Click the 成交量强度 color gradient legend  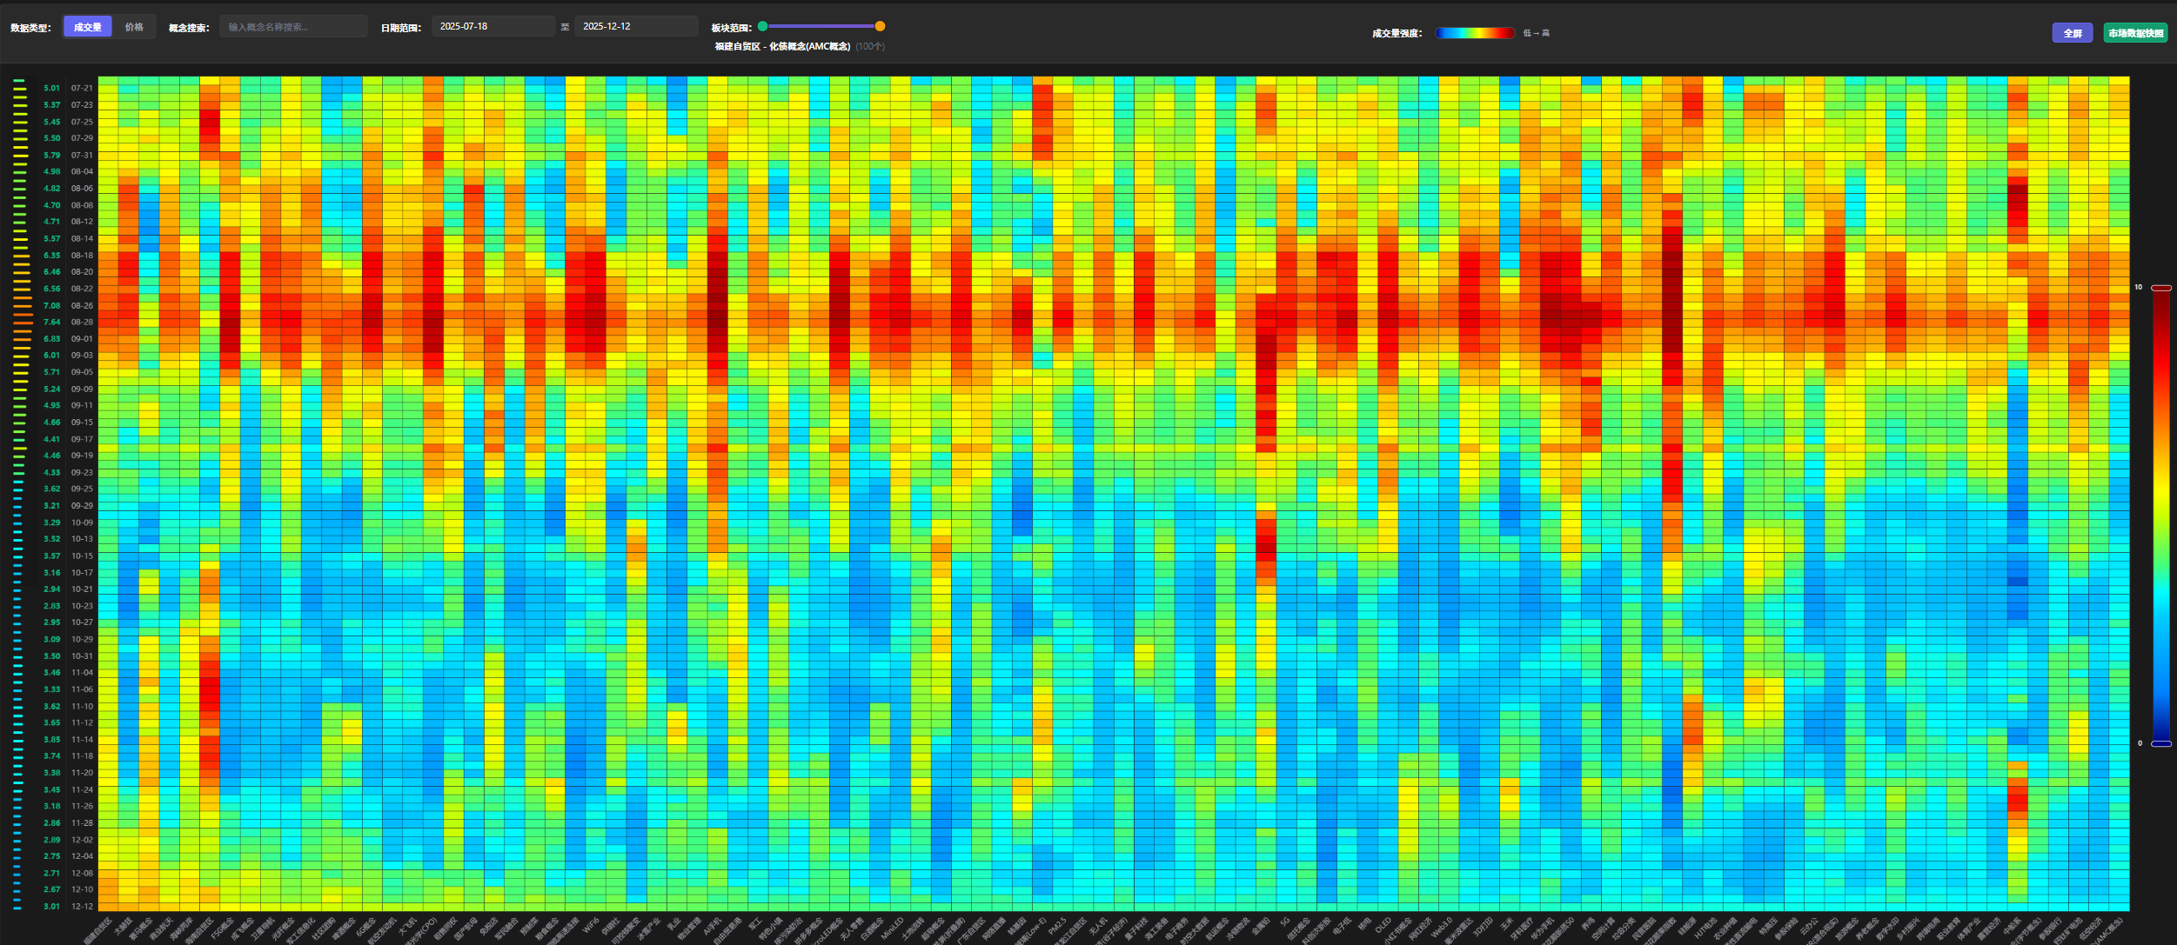coord(1475,33)
